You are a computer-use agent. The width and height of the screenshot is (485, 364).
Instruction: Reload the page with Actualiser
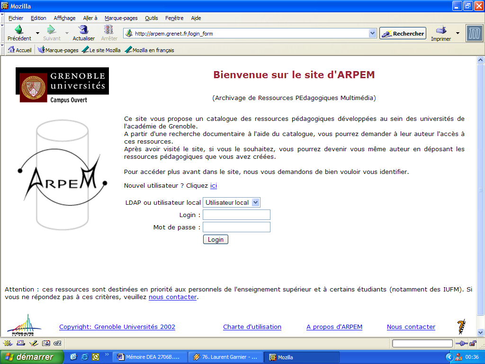coord(83,33)
